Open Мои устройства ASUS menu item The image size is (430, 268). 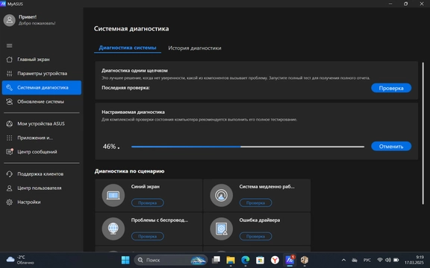tap(42, 124)
